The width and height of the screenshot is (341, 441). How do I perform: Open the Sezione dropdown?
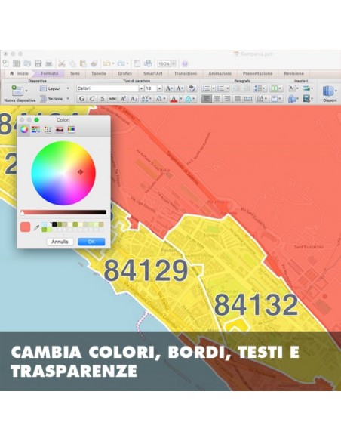54,99
